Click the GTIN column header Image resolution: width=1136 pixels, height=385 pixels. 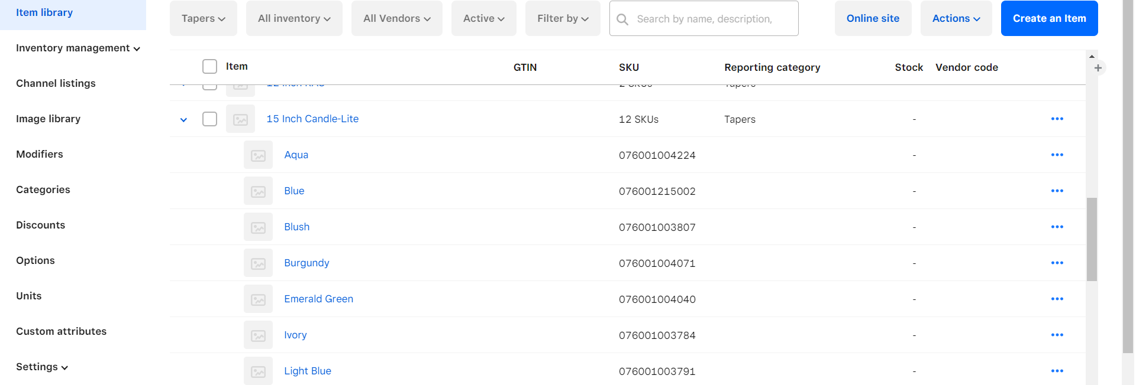525,67
